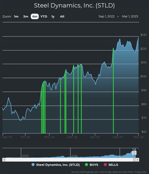Click the $100 axis label
The image size is (149, 174).
[x=143, y=76]
